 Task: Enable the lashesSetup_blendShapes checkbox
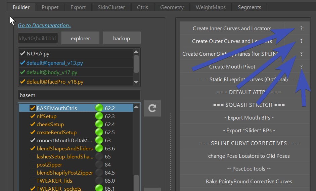pyautogui.click(x=33, y=156)
